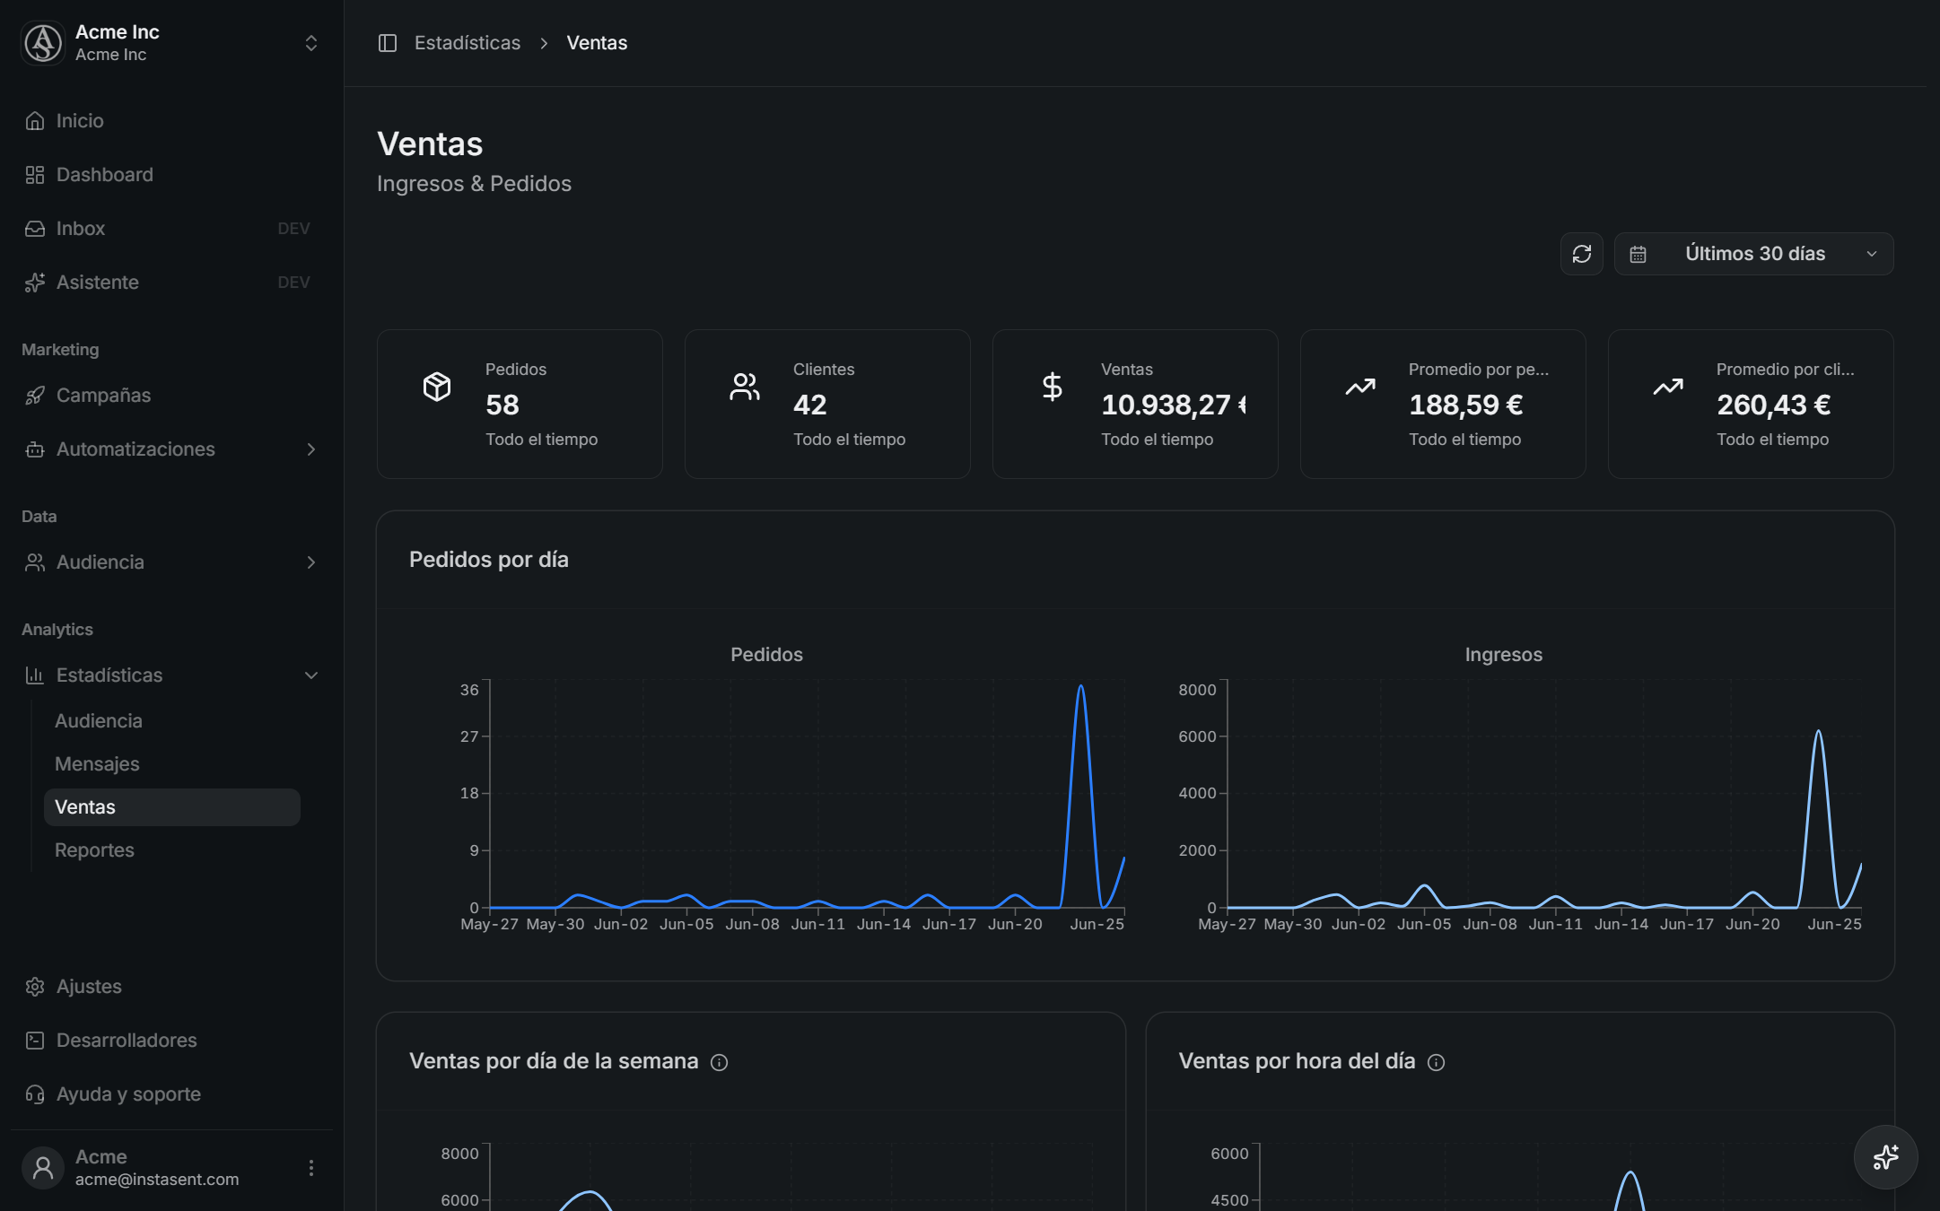
Task: Click the Acme Inc logo avatar
Action: pyautogui.click(x=43, y=43)
